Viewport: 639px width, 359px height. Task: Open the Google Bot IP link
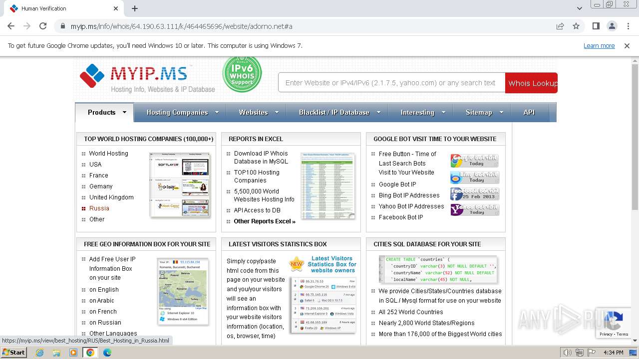click(x=397, y=184)
